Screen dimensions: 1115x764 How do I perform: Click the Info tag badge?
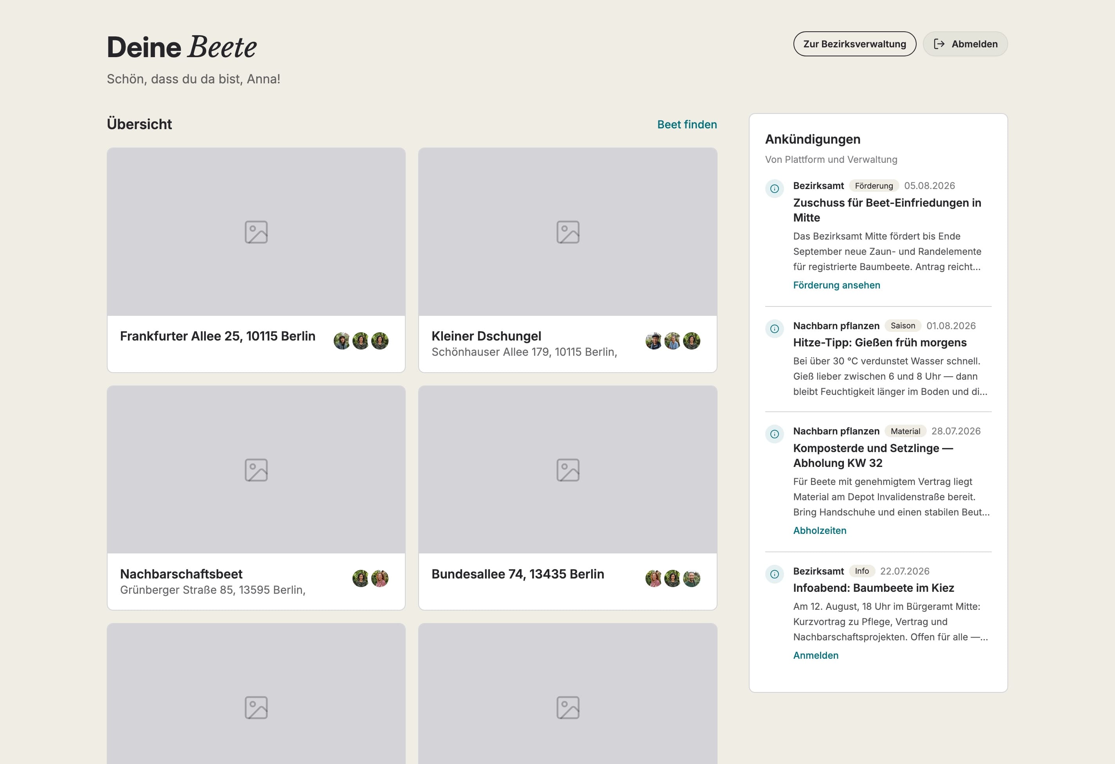click(x=861, y=571)
